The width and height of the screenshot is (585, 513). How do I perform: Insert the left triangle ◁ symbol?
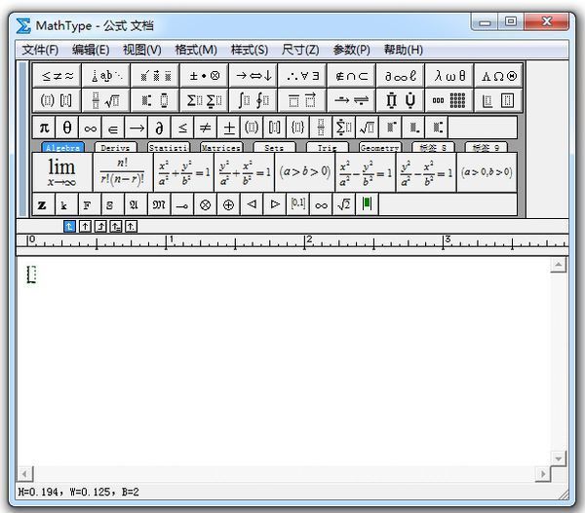tap(252, 204)
